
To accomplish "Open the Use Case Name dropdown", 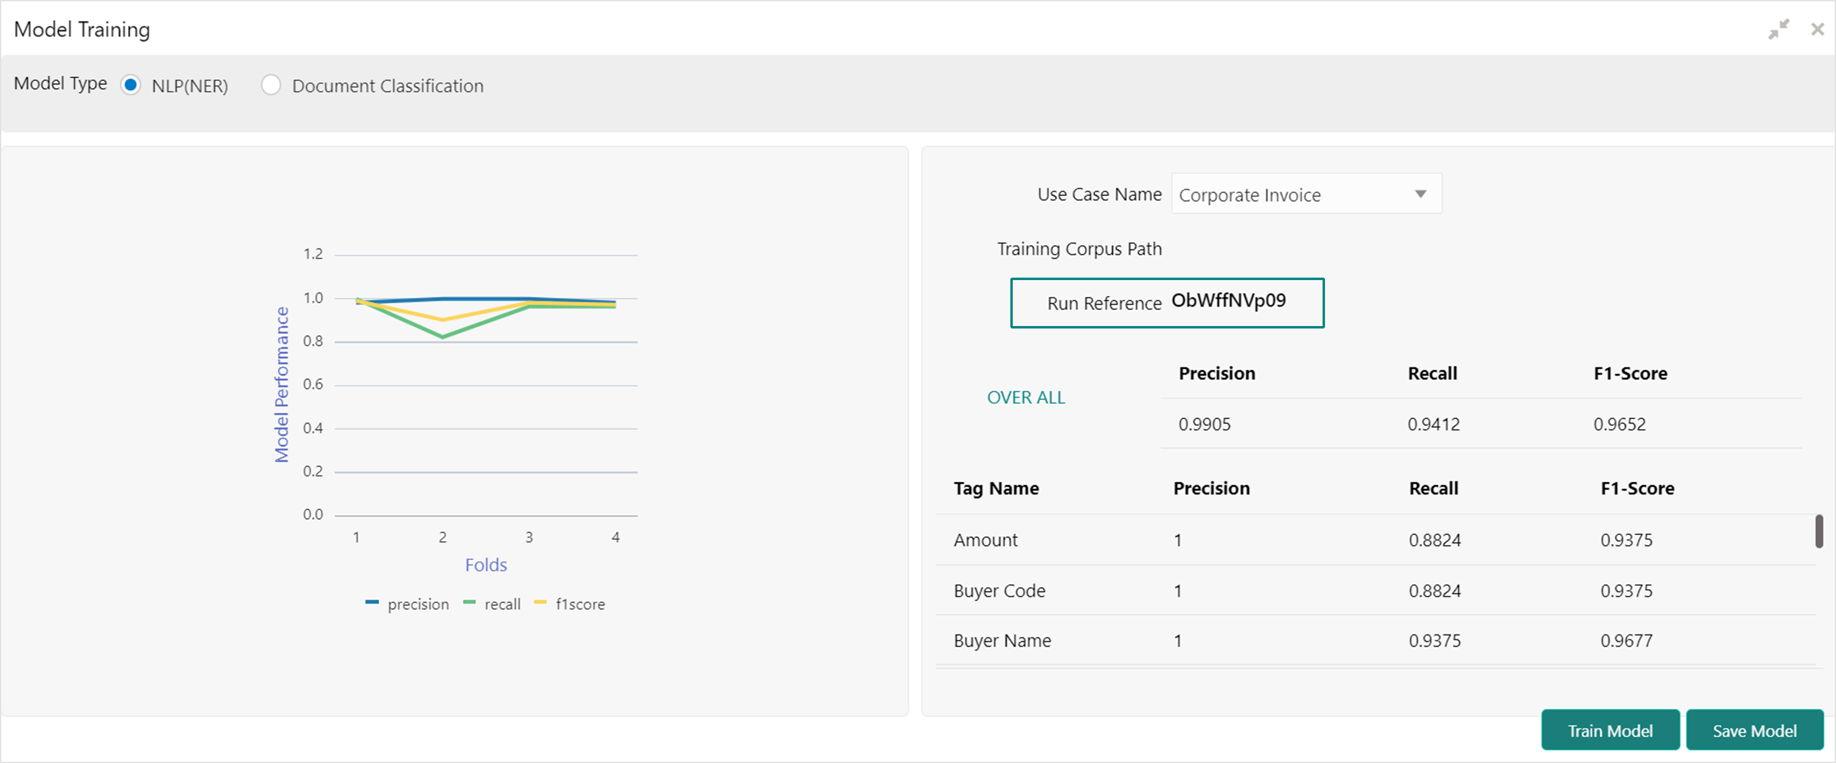I will point(1306,194).
